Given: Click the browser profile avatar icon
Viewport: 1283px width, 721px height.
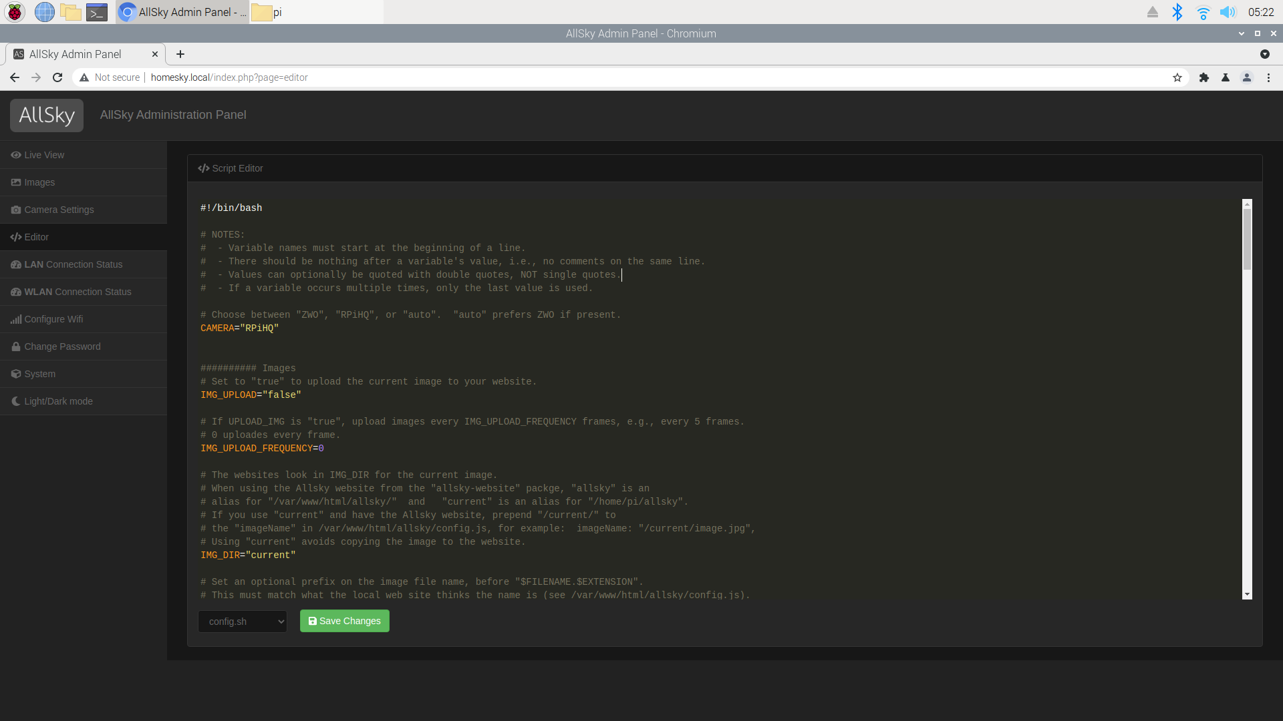Looking at the screenshot, I should (1247, 77).
